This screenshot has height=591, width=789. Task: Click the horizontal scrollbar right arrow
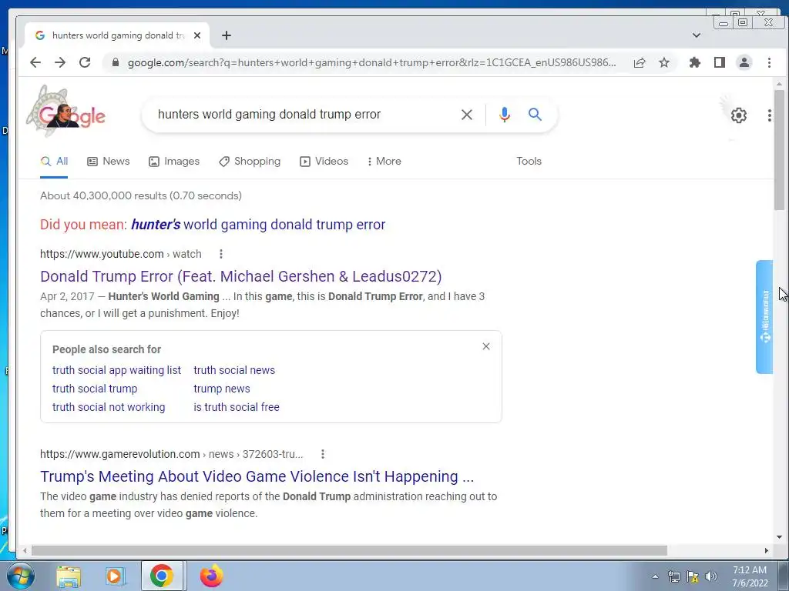[x=767, y=551]
